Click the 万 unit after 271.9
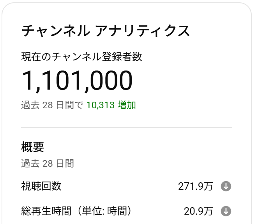The image size is (256, 224). (208, 186)
